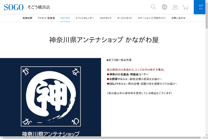The height and width of the screenshot is (139, 208).
Task: Click the horizontal scrollbar left arrow
Action: click(1, 137)
